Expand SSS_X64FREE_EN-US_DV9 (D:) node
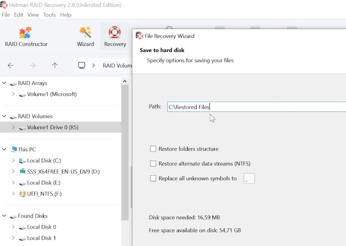346x246 pixels. [x=13, y=172]
